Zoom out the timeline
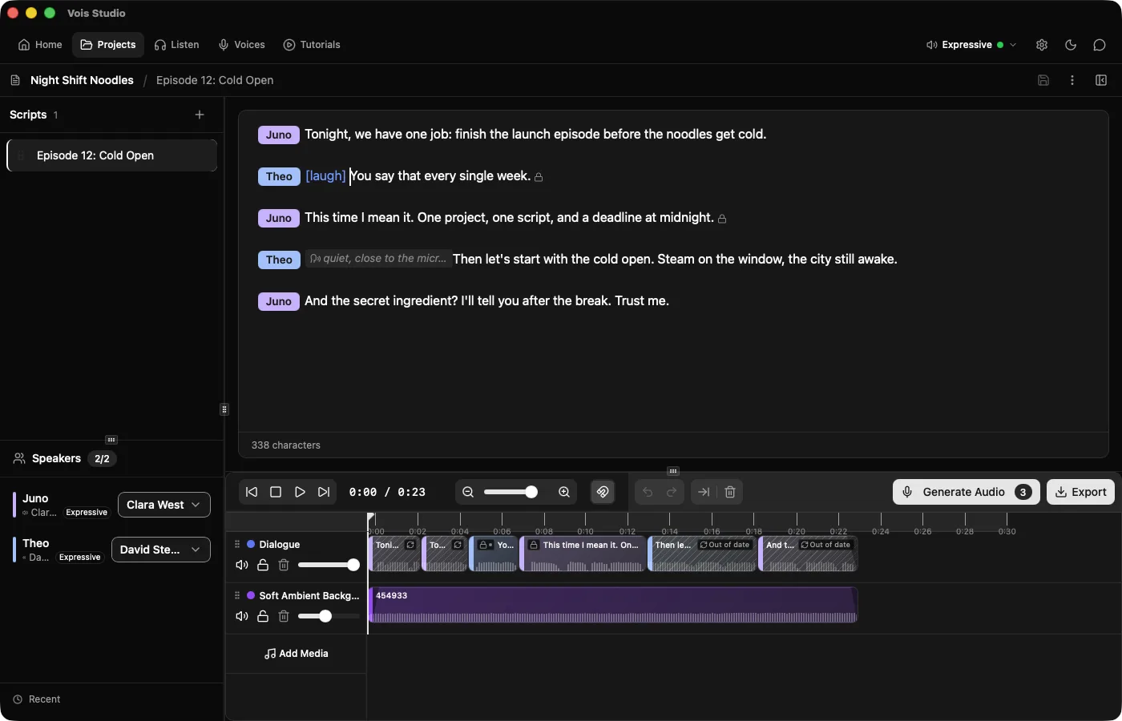 [468, 492]
